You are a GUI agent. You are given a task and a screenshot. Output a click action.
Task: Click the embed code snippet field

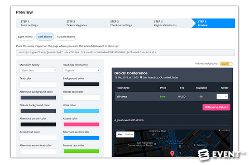pyautogui.click(x=125, y=52)
